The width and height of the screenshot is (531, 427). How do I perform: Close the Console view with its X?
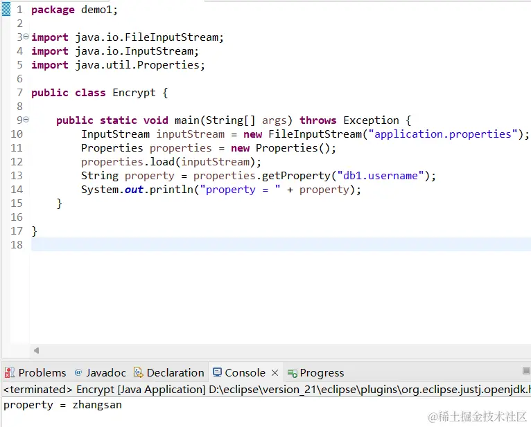pyautogui.click(x=275, y=372)
